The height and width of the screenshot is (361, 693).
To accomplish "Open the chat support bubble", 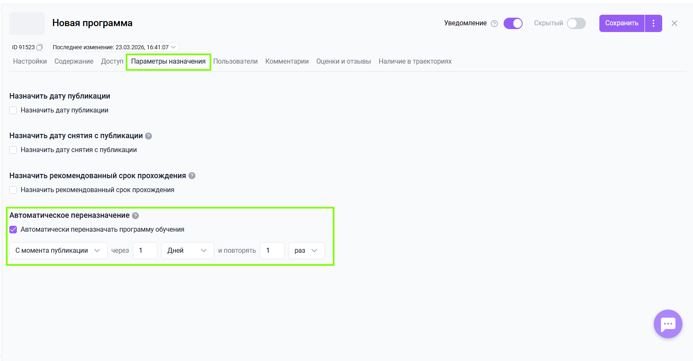I will (668, 324).
